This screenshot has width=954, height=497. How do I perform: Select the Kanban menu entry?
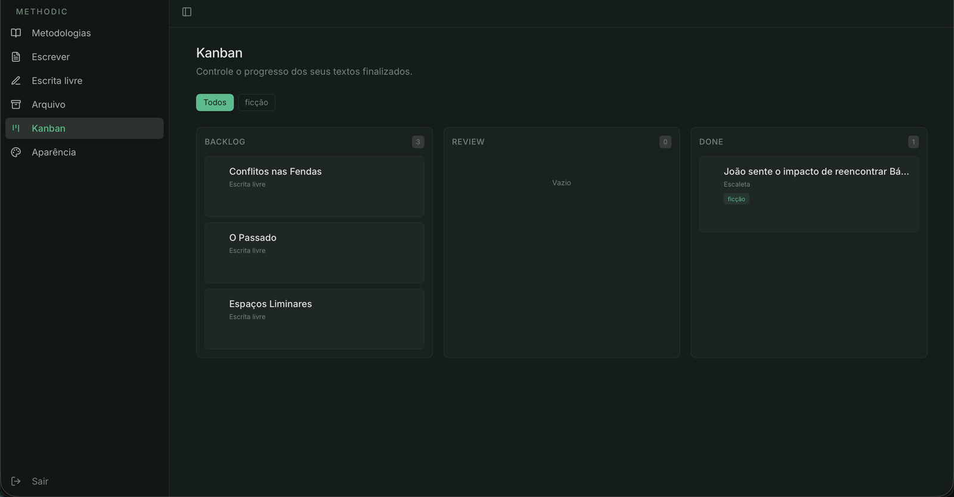(x=85, y=128)
